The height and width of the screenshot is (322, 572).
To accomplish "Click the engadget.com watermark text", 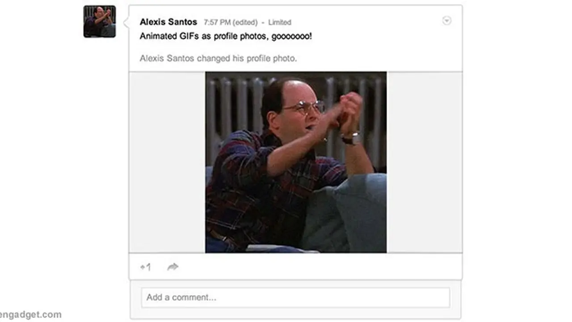I will (31, 315).
